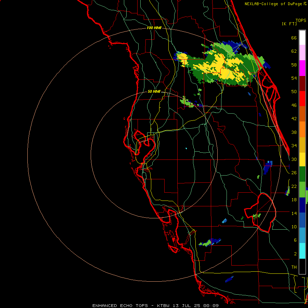Click the "ENHANCED ECHO TOPS" caption text
The width and height of the screenshot is (308, 308).
click(120, 306)
